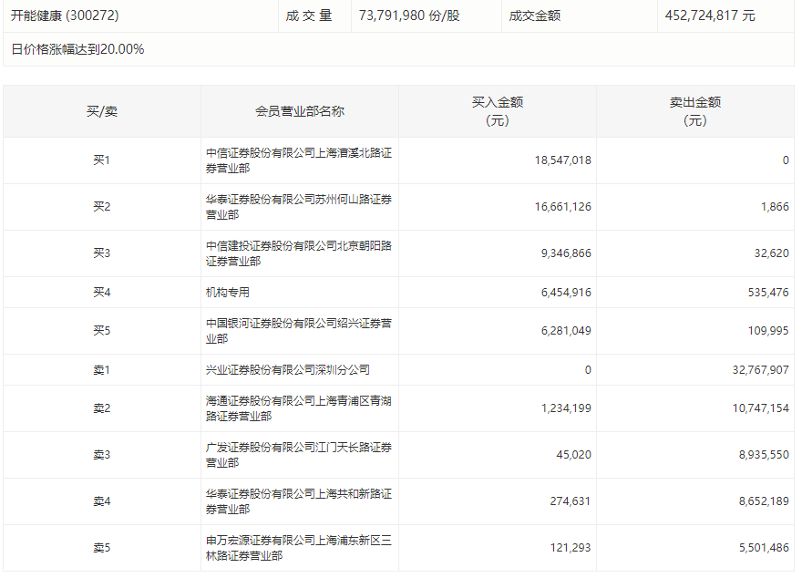Viewport: 802px width, 578px height.
Task: Click 兴业证券股份有限公司深圳分公司 name
Action: (287, 370)
